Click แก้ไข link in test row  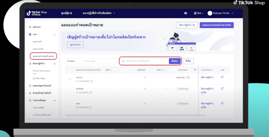[203, 107]
